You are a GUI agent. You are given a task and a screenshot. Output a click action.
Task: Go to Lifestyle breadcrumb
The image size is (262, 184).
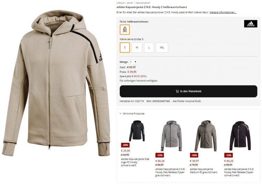tap(121, 3)
